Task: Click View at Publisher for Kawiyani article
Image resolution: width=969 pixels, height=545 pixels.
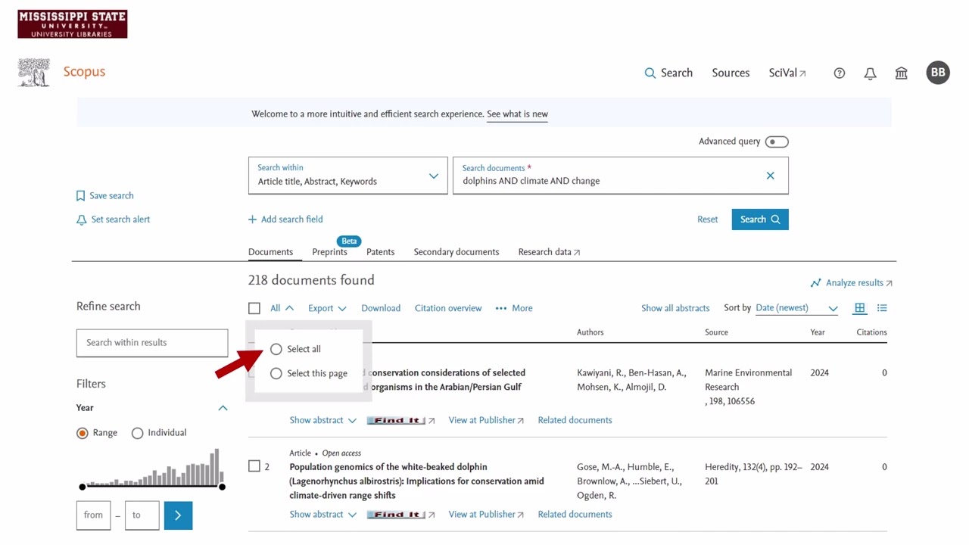Action: (x=486, y=420)
